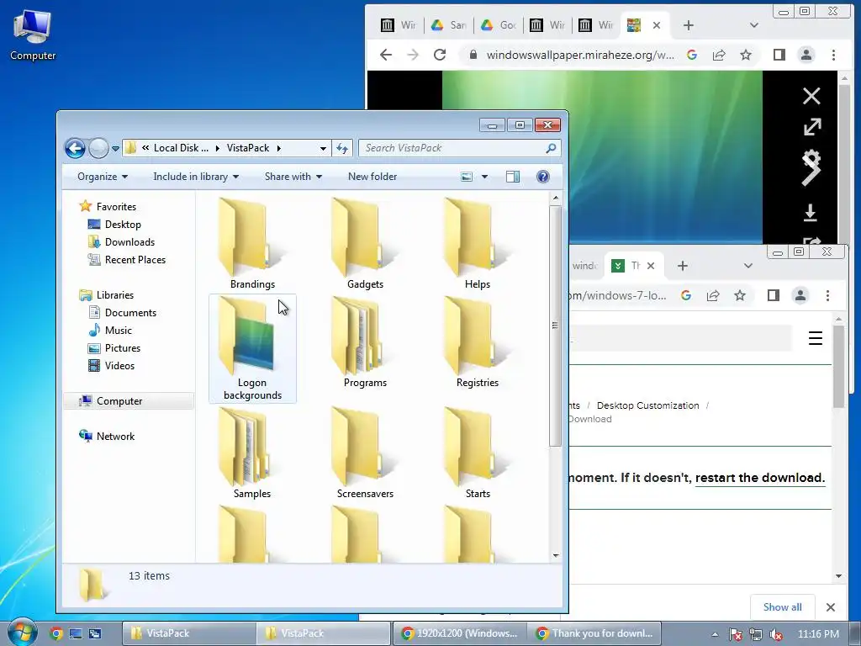Click VistaPack in the address breadcrumb
Image resolution: width=861 pixels, height=646 pixels.
coord(248,148)
